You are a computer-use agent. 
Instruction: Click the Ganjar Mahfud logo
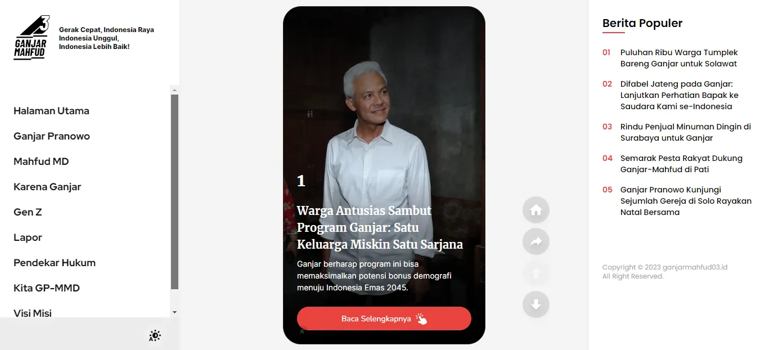[x=32, y=38]
